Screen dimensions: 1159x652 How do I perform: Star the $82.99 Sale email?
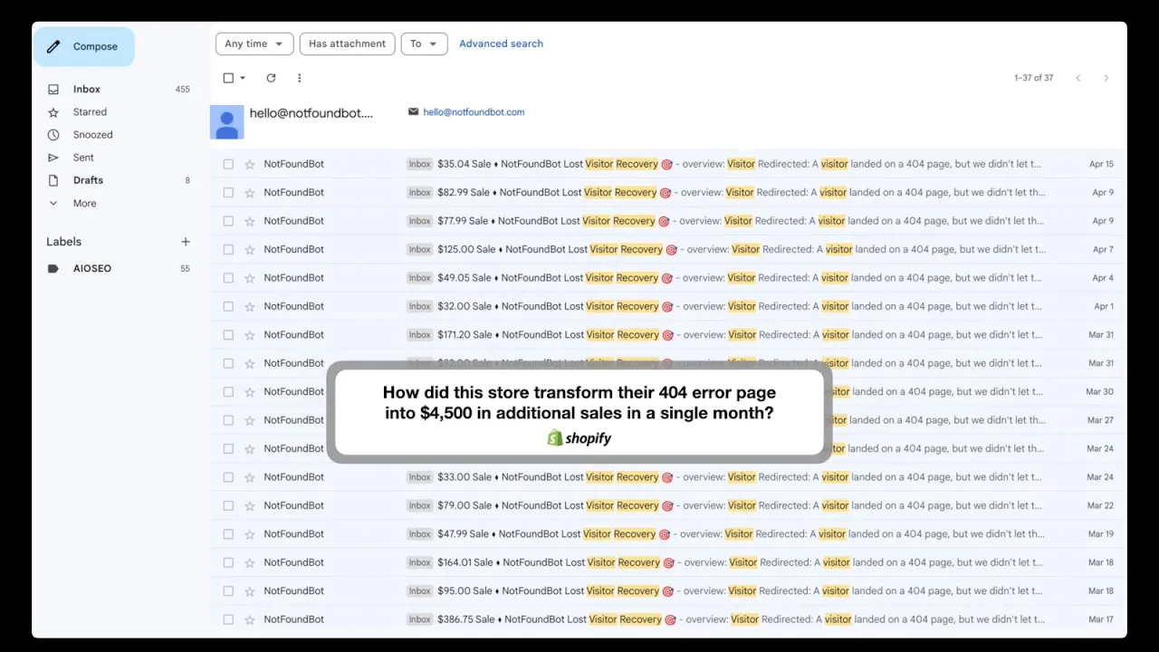click(x=250, y=193)
